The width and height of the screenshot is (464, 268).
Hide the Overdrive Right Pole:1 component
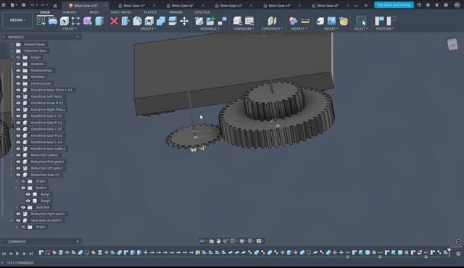point(18,109)
